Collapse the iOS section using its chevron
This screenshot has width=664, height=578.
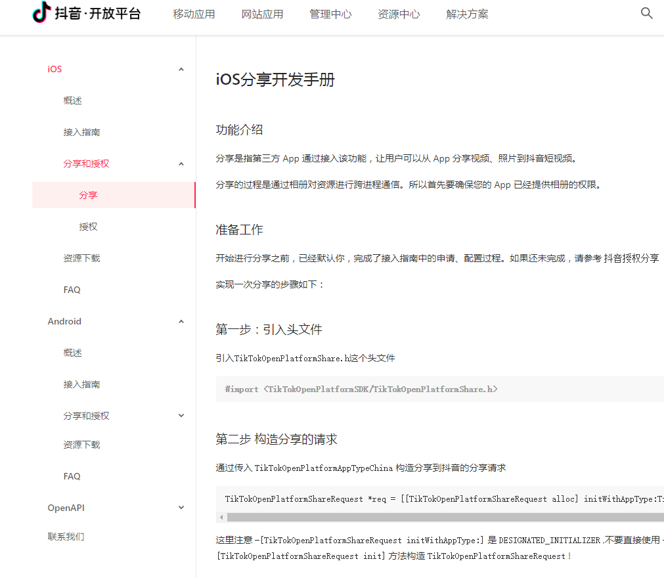point(181,69)
